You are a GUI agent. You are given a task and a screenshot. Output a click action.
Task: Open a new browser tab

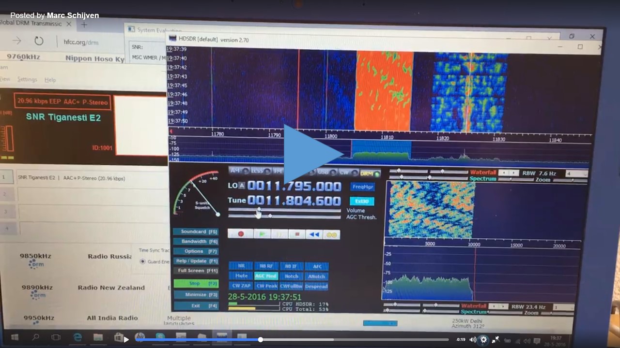(x=84, y=24)
